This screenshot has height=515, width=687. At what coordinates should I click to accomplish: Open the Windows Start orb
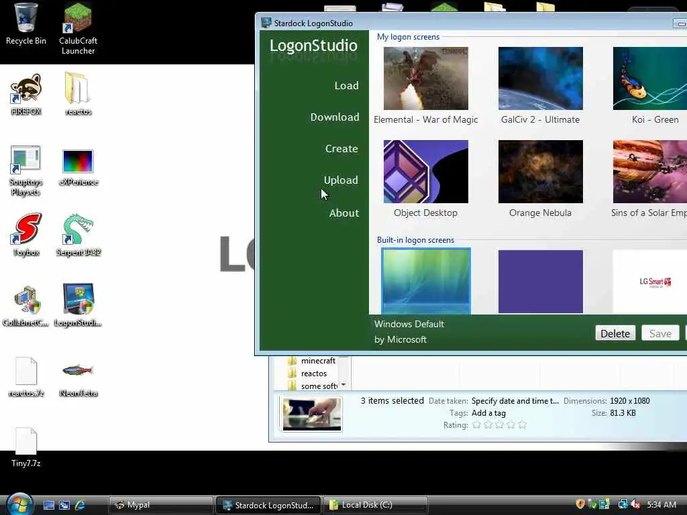point(19,504)
